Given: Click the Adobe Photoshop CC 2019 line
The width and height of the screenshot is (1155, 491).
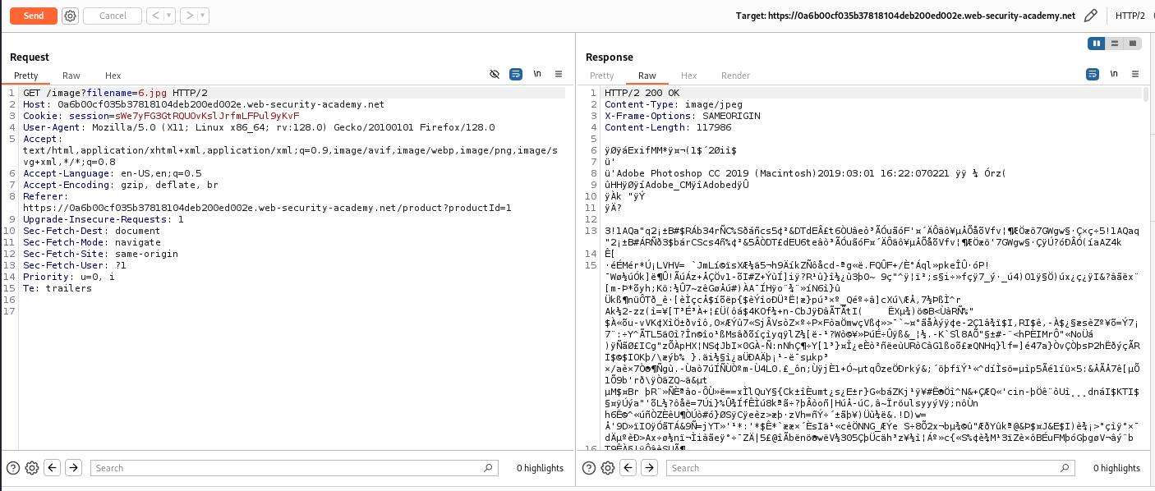Looking at the screenshot, I should [804, 173].
